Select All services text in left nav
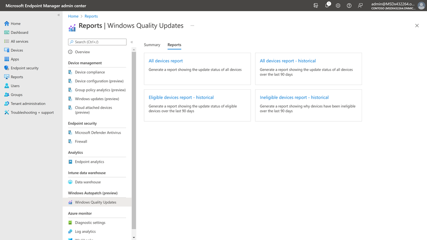This screenshot has height=240, width=427. [20, 41]
